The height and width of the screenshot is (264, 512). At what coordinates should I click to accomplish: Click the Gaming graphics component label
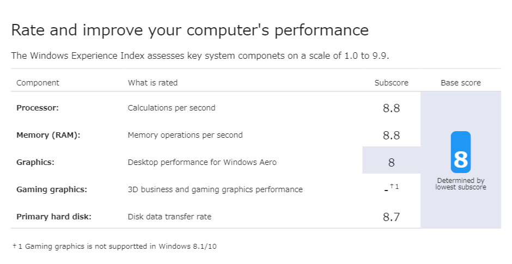tap(52, 189)
